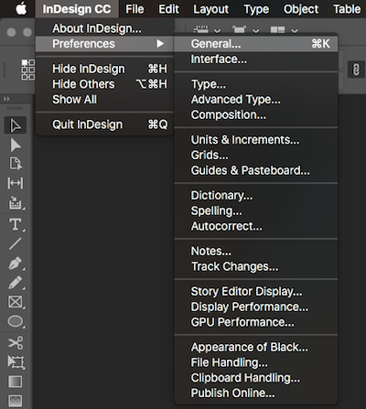Choose Show All

coord(104,100)
